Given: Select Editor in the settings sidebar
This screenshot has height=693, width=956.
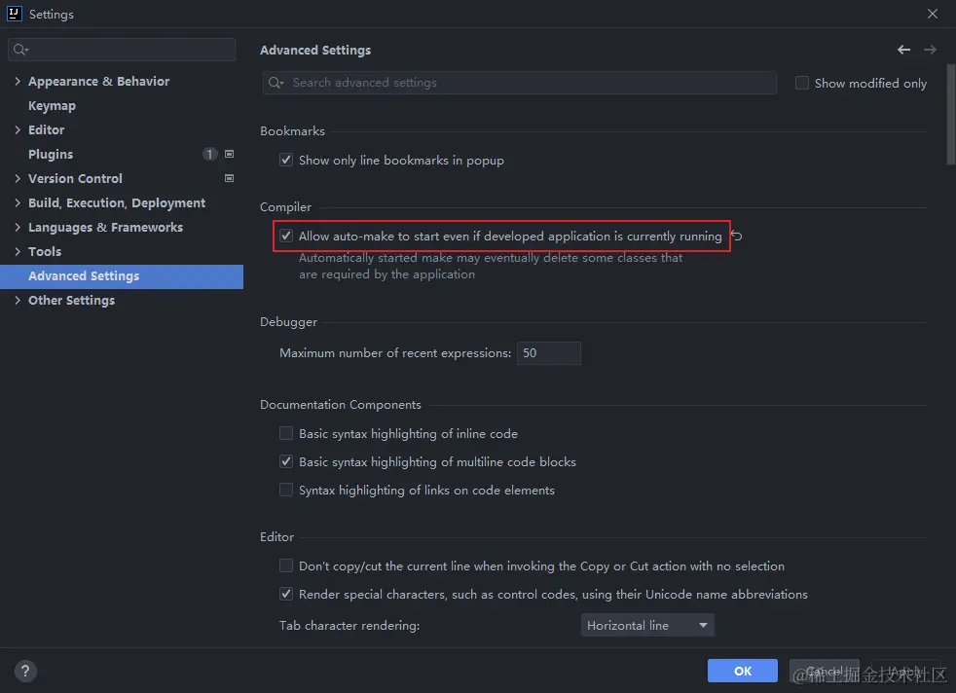Looking at the screenshot, I should [x=46, y=129].
